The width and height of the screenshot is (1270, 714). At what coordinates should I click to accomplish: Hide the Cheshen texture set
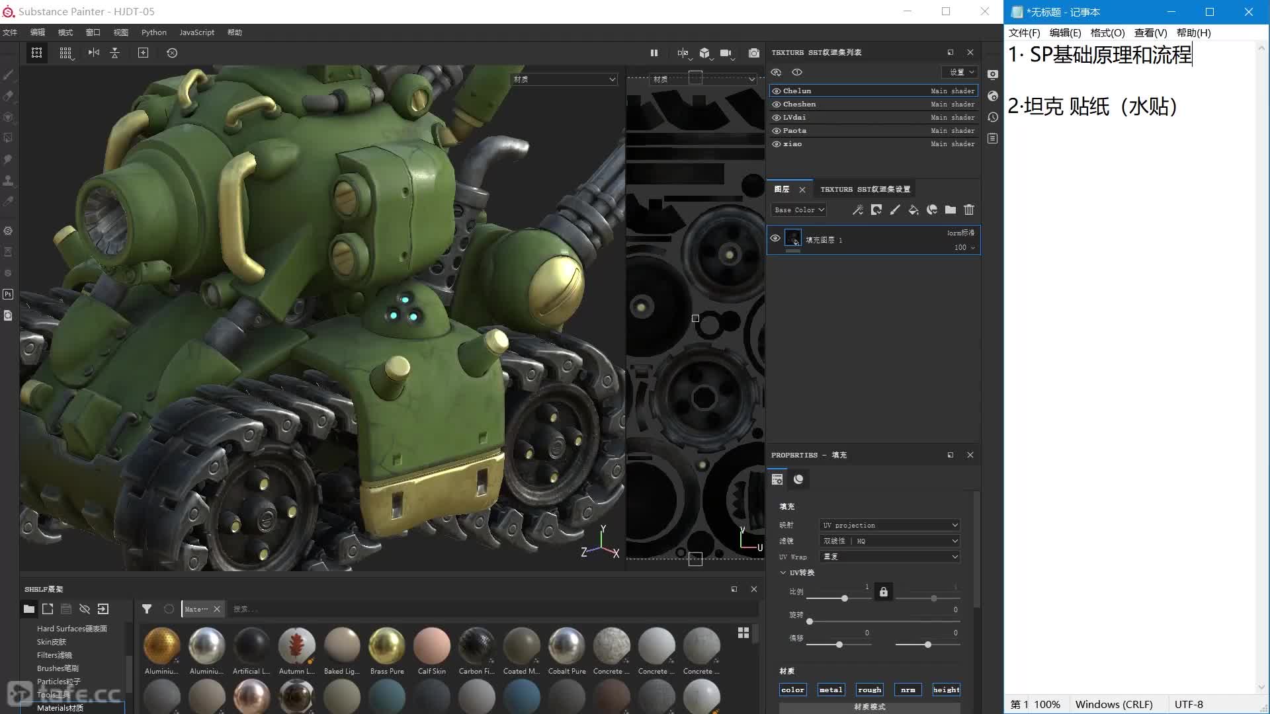click(777, 104)
